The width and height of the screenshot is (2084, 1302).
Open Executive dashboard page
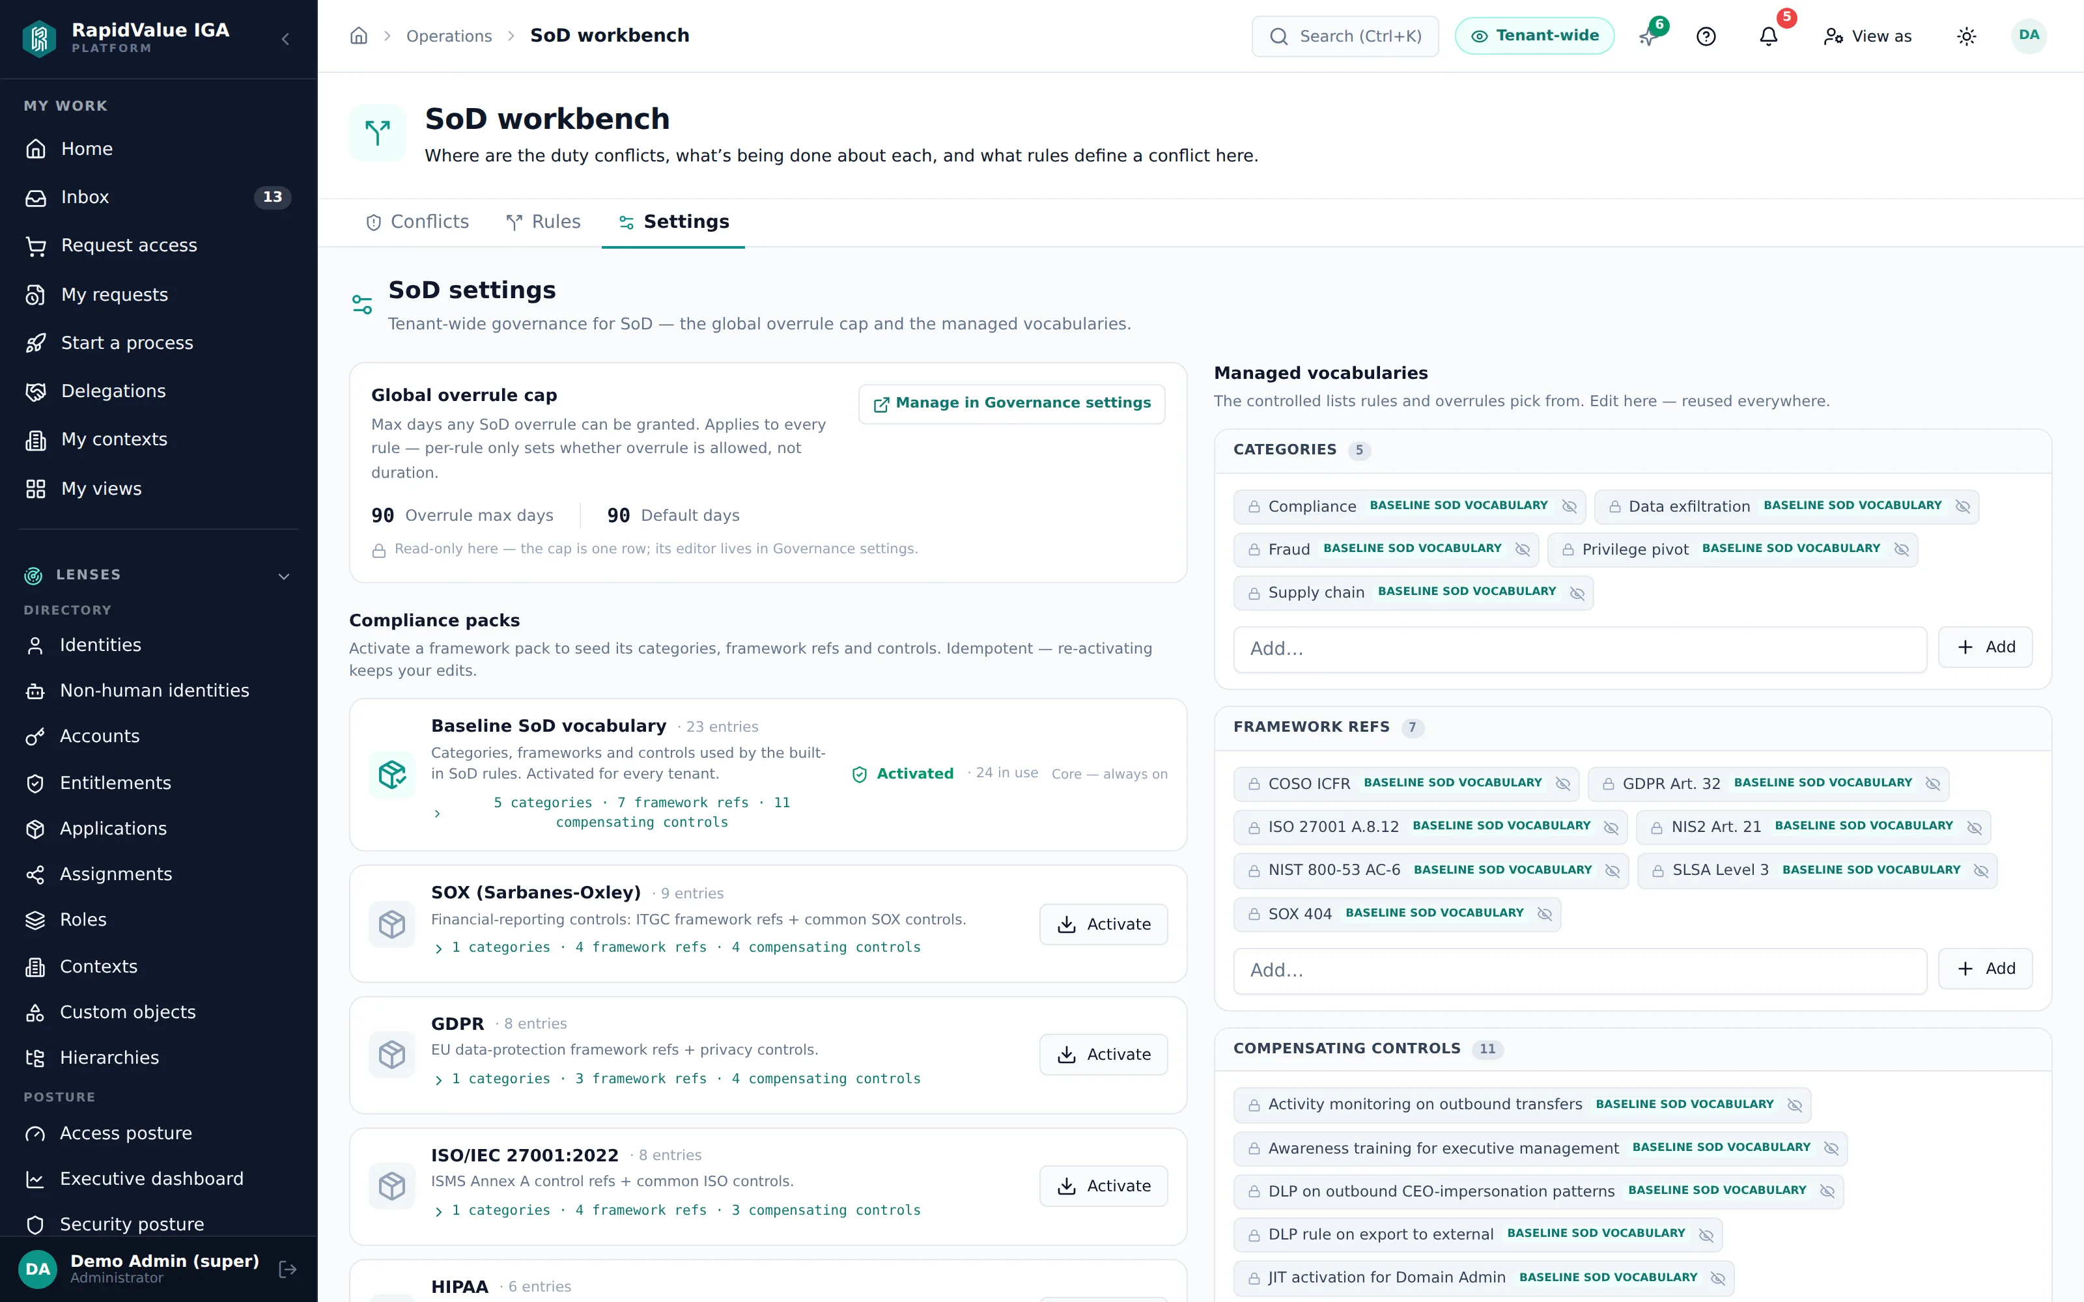(x=158, y=1179)
